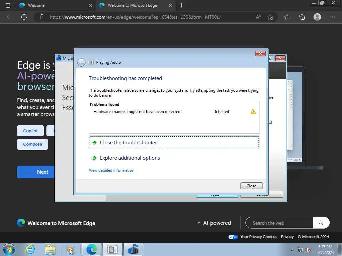
Task: Click the troubleshooter back arrow button
Action: click(81, 62)
